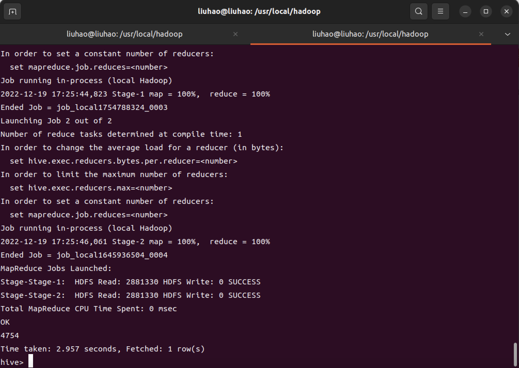Screen dimensions: 519x368
Task: Click 'Time taken: 2.957 seconds' line
Action: pos(103,349)
